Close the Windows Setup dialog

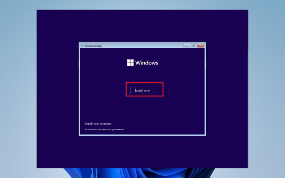[201, 46]
